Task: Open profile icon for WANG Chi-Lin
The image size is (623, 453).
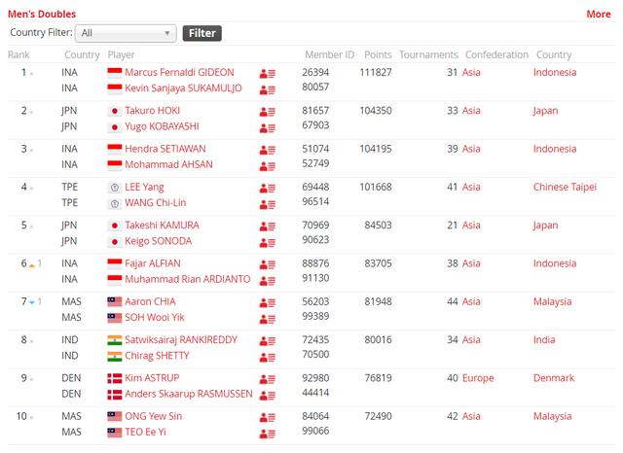Action: (268, 205)
